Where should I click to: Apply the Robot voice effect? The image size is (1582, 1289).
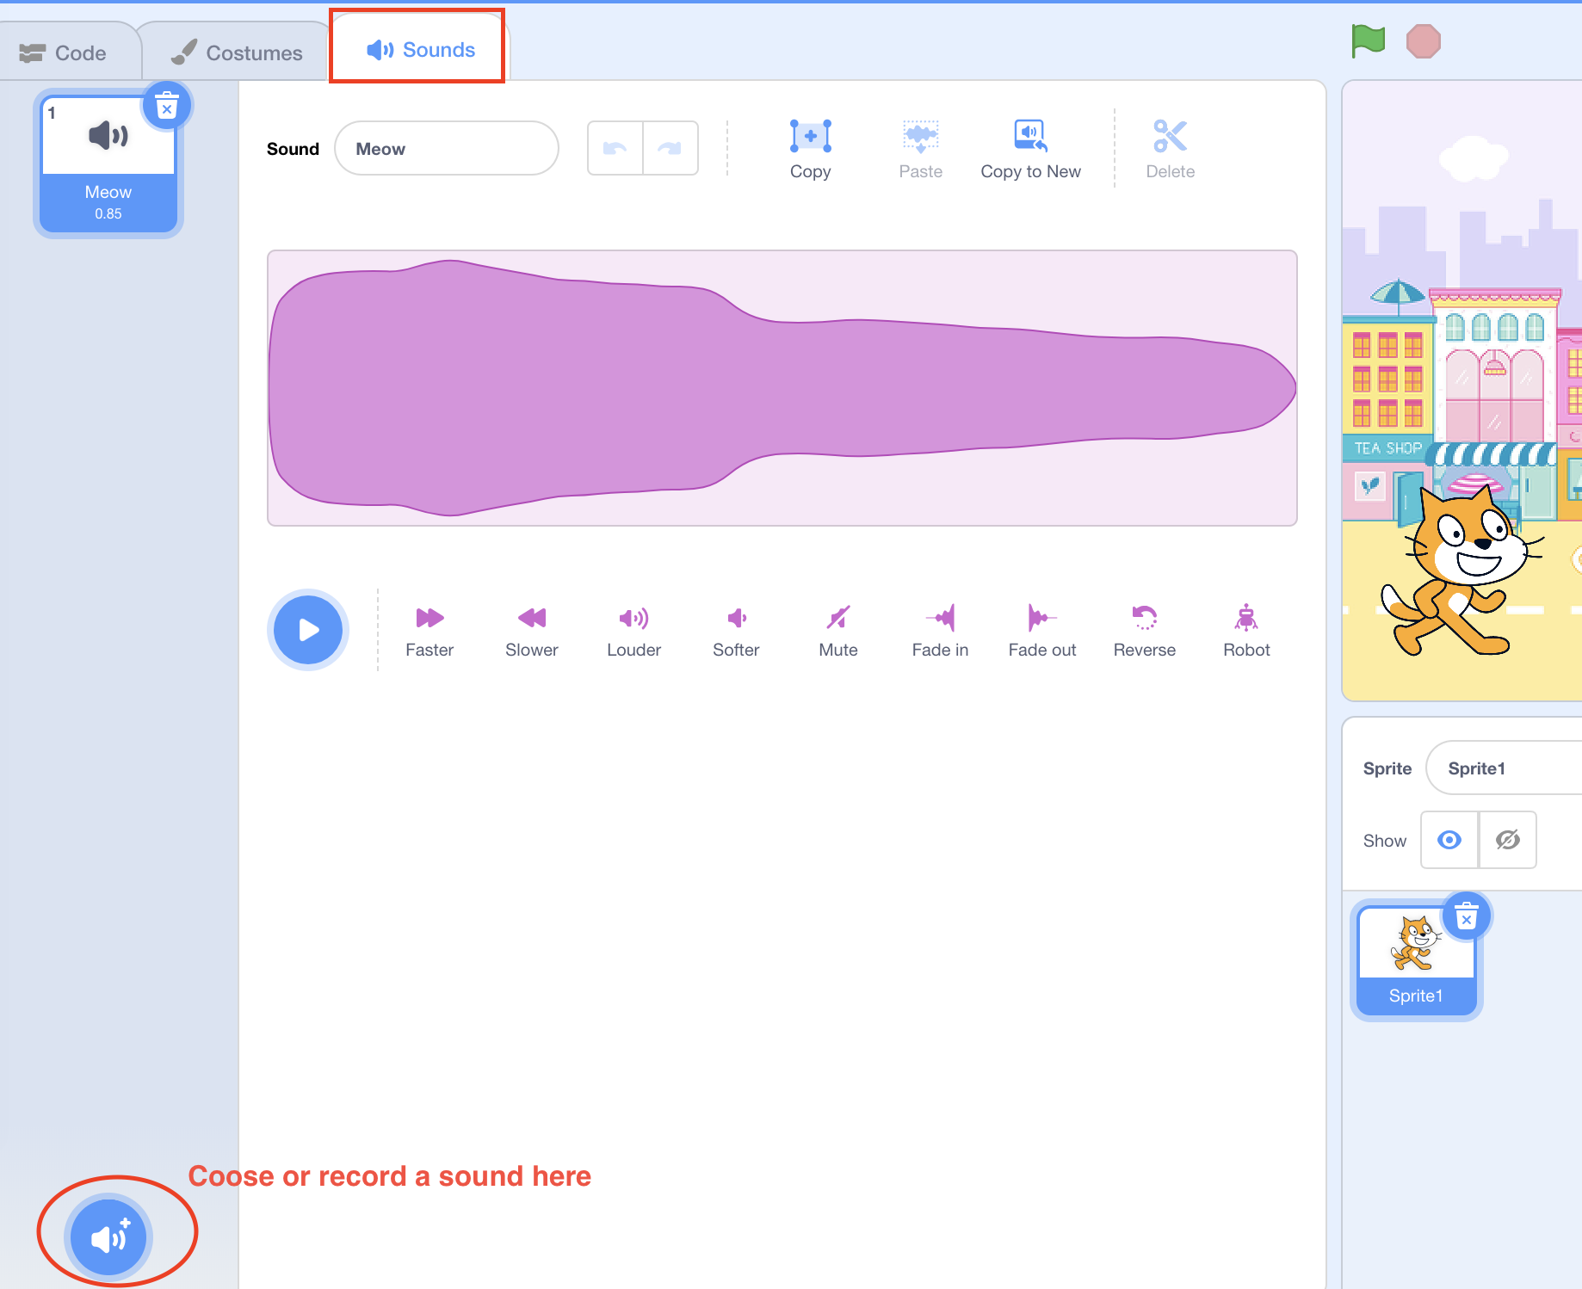tap(1245, 629)
